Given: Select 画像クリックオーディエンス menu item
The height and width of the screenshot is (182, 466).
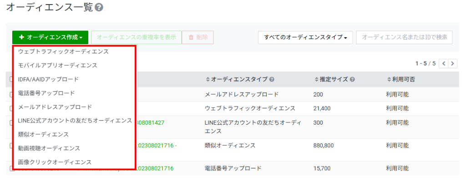Looking at the screenshot, I should [55, 162].
